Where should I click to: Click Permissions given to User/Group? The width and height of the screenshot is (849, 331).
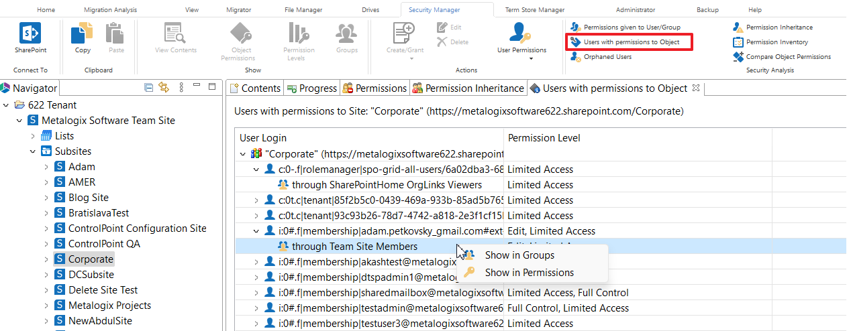pos(626,27)
